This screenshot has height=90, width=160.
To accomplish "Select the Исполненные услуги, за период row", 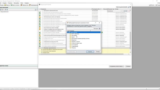I will (84, 17).
